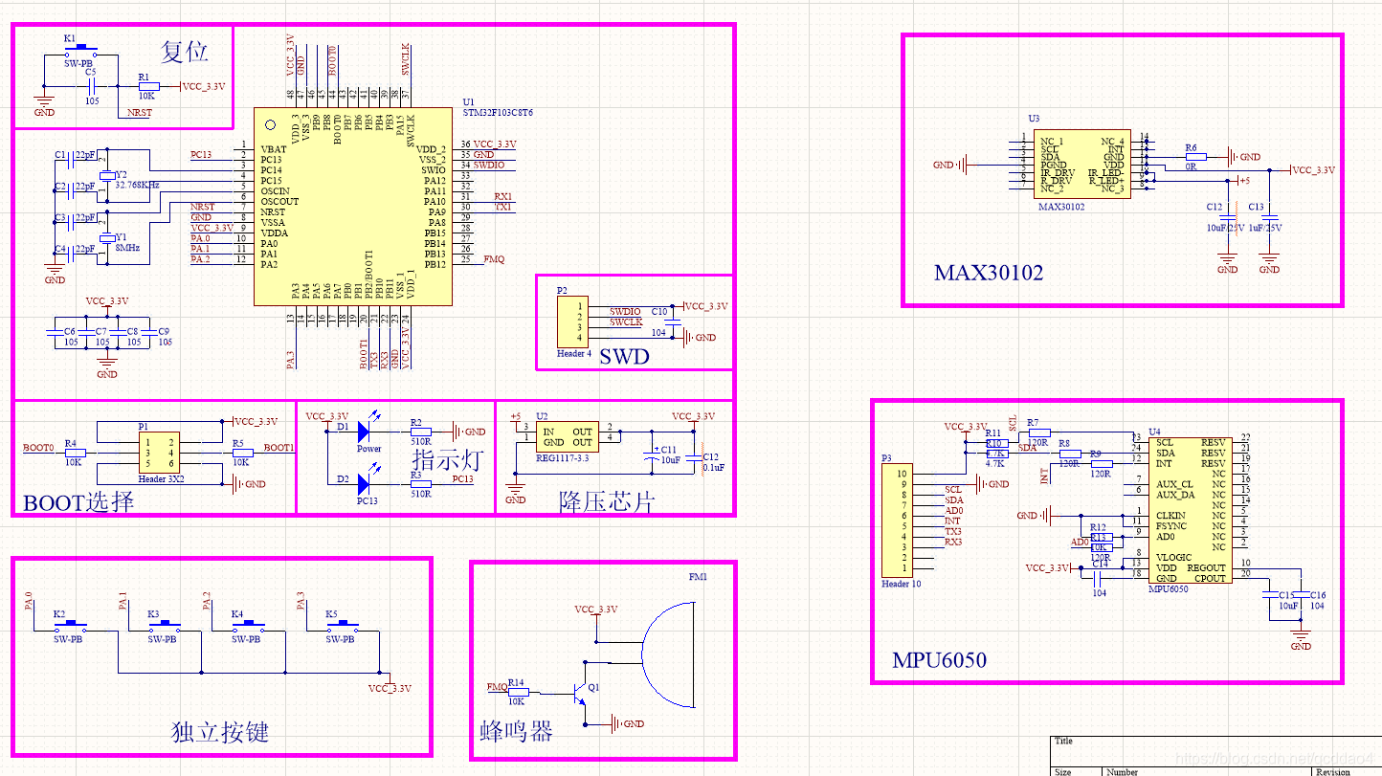Click the +5 power label at regulator input
Screen dimensions: 1382x776
(515, 416)
